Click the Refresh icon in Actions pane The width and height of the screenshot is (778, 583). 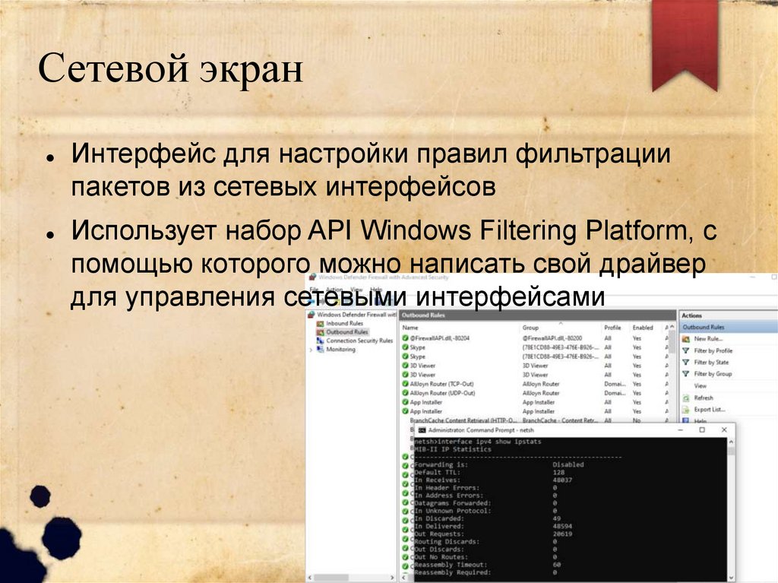pyautogui.click(x=686, y=398)
